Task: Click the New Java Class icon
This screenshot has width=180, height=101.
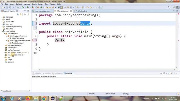Action: (41, 8)
